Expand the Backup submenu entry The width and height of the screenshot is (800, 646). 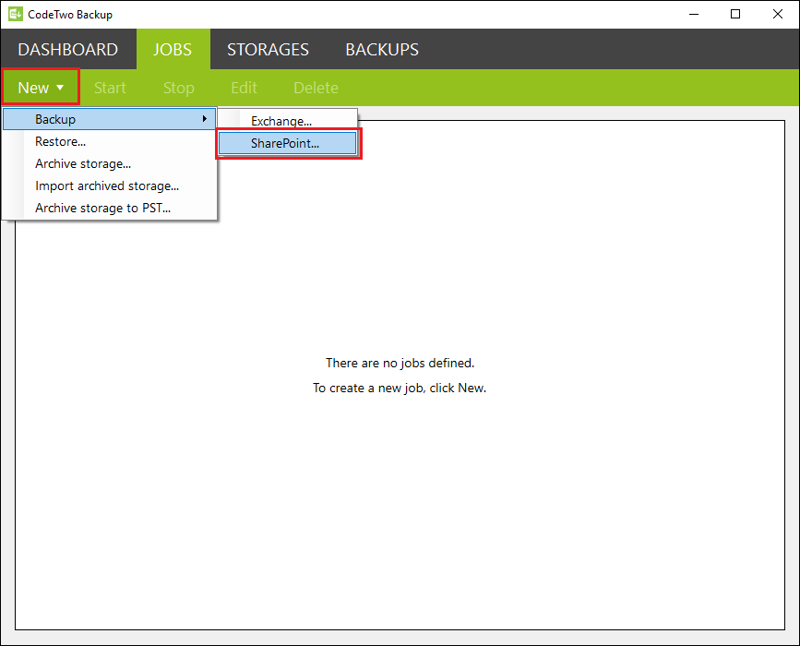[110, 119]
